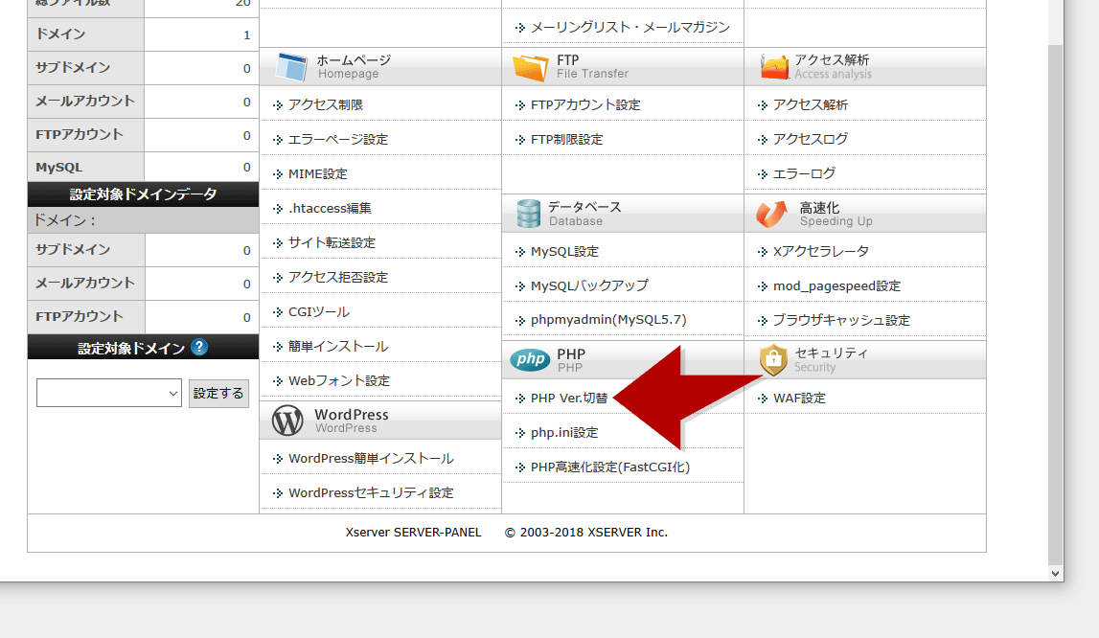Click the Homepage section window icon
1099x638 pixels.
pyautogui.click(x=291, y=67)
